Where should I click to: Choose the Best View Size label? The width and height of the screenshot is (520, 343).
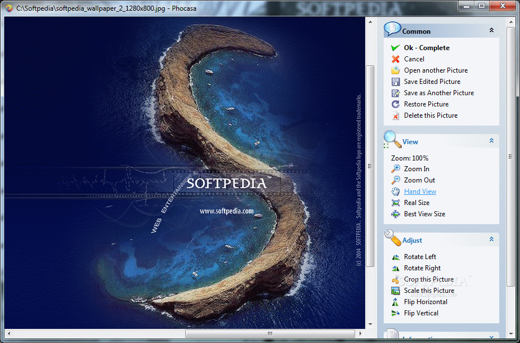pos(424,214)
